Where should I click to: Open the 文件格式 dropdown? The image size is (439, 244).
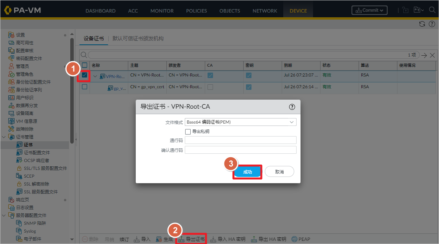tap(240, 122)
